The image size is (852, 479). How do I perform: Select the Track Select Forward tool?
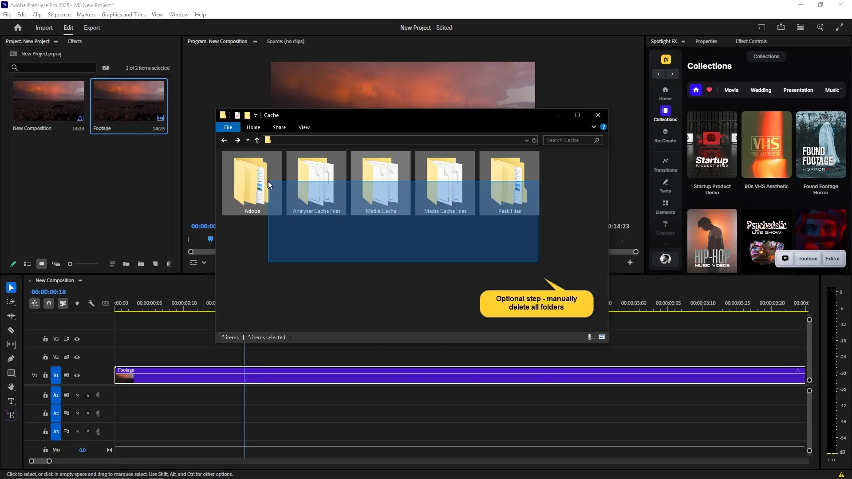pos(11,302)
